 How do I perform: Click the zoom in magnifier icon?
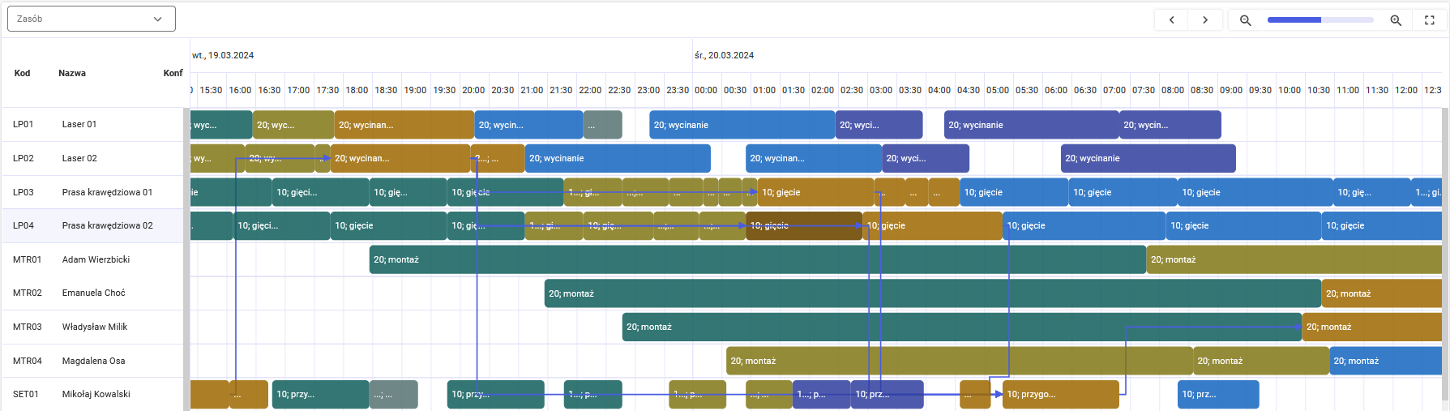(x=1396, y=20)
